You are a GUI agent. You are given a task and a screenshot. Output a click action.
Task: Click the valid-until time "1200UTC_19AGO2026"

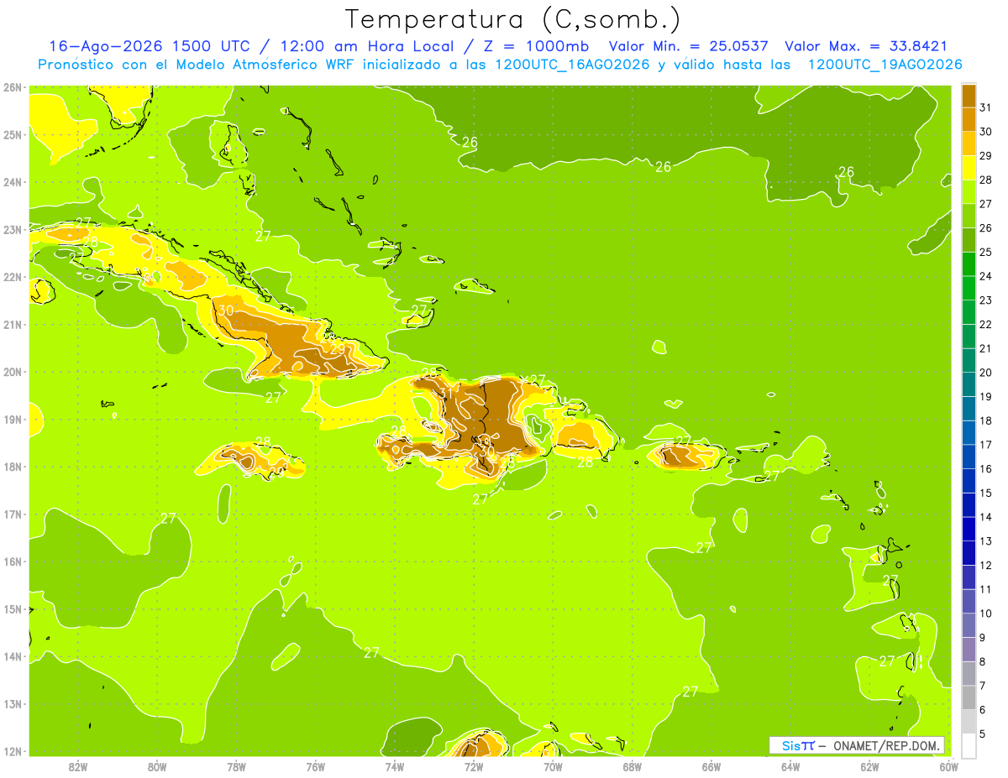click(885, 65)
